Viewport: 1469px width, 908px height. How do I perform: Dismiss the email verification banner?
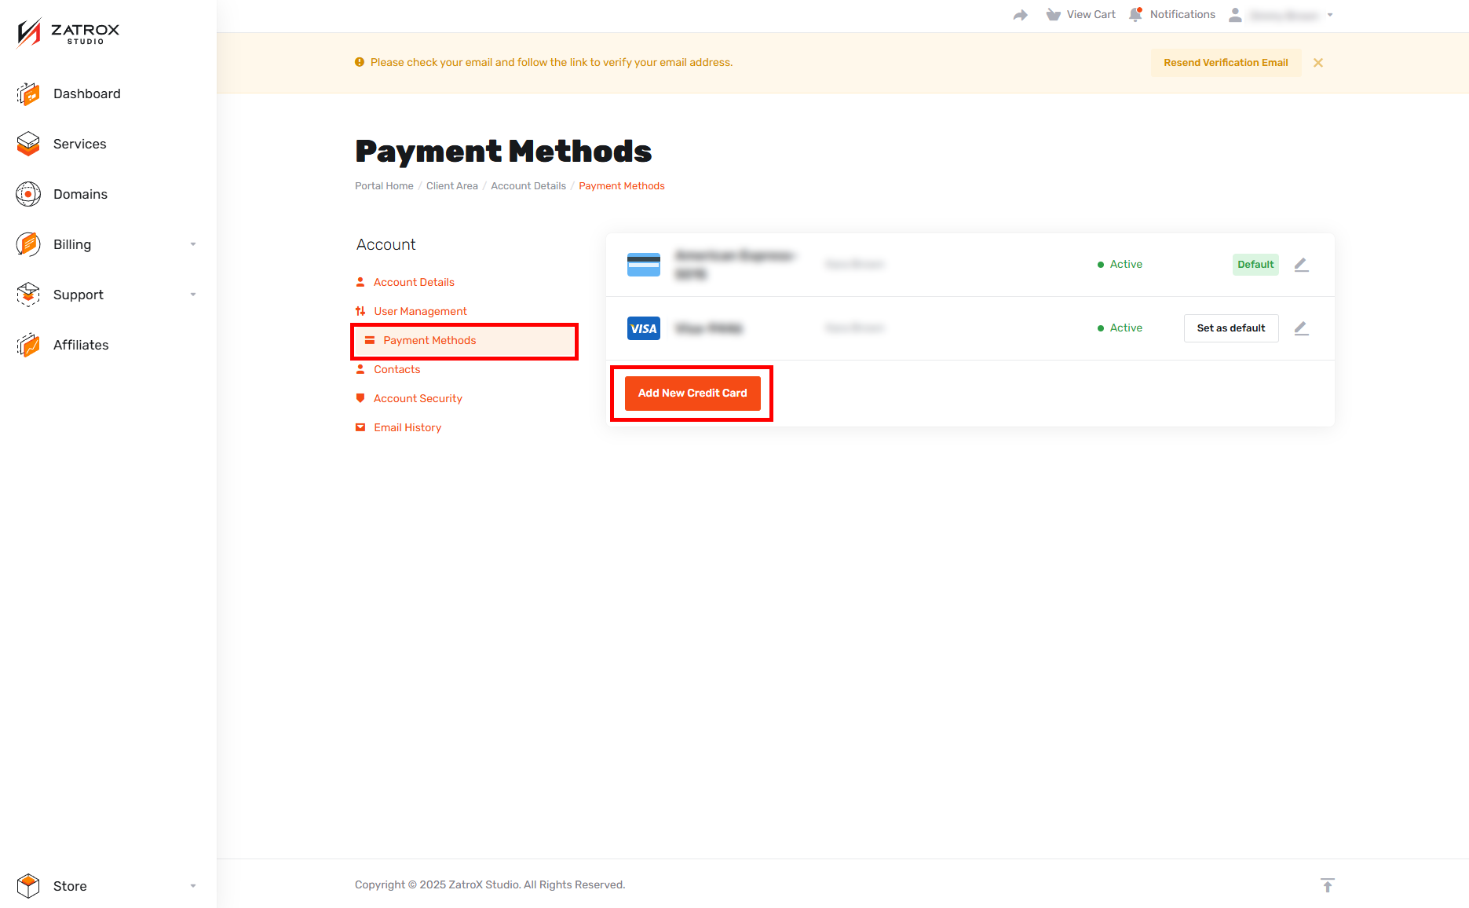1318,63
